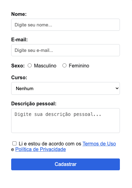The image size is (132, 188).
Task: Click the 'Nenhum' selected value in Curso
Action: [25, 89]
